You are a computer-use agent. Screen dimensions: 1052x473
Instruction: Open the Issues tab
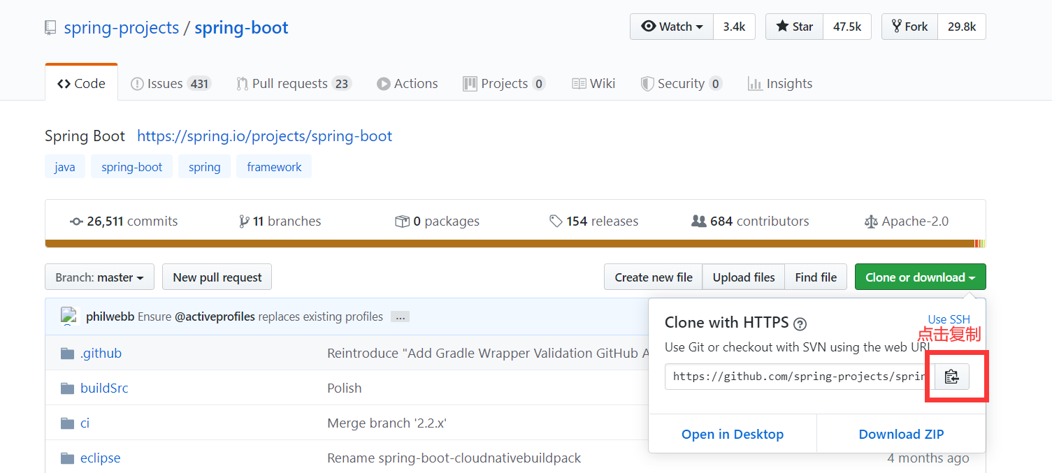click(x=171, y=84)
